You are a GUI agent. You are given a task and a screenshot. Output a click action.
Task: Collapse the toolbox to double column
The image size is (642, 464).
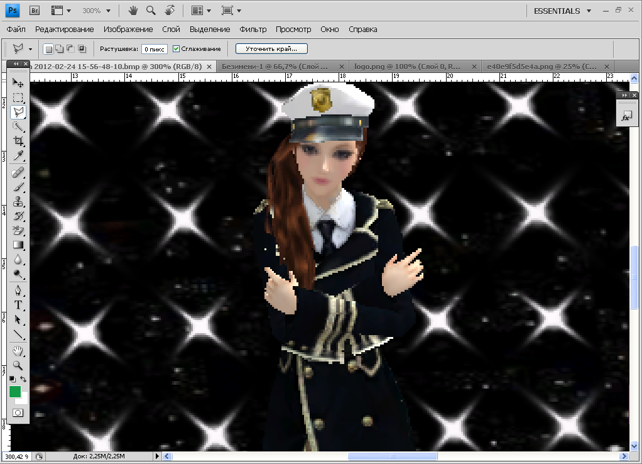click(x=16, y=64)
